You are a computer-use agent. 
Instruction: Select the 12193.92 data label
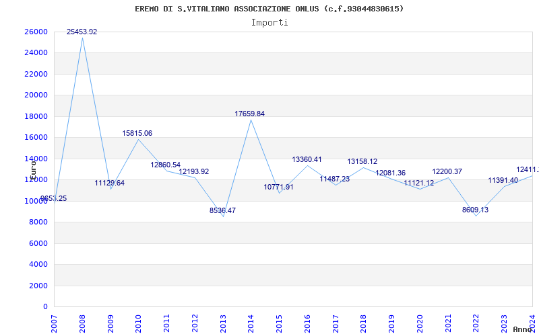(193, 171)
